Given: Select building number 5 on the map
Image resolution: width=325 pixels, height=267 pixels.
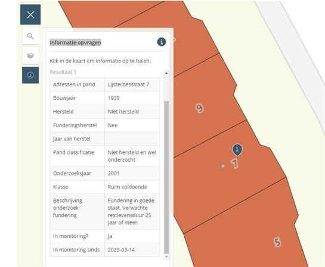Looking at the screenshot, I should point(277,242).
